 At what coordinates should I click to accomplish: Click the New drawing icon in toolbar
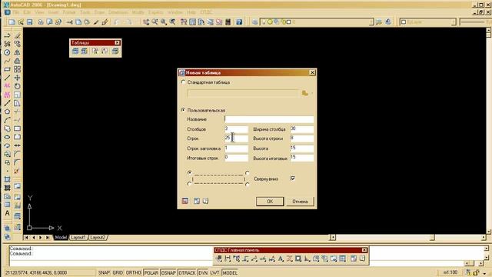point(12,22)
